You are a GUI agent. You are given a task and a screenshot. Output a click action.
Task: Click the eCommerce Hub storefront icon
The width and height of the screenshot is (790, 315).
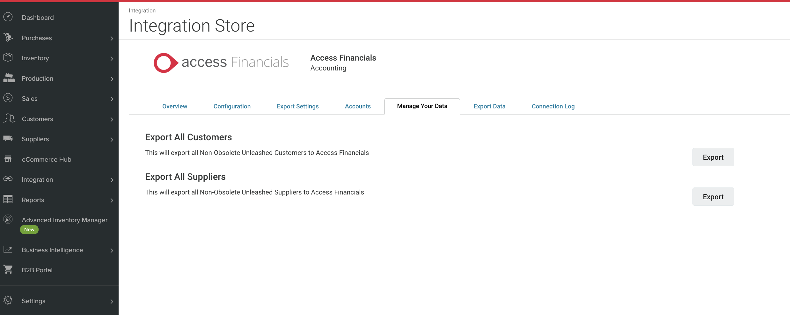point(8,159)
